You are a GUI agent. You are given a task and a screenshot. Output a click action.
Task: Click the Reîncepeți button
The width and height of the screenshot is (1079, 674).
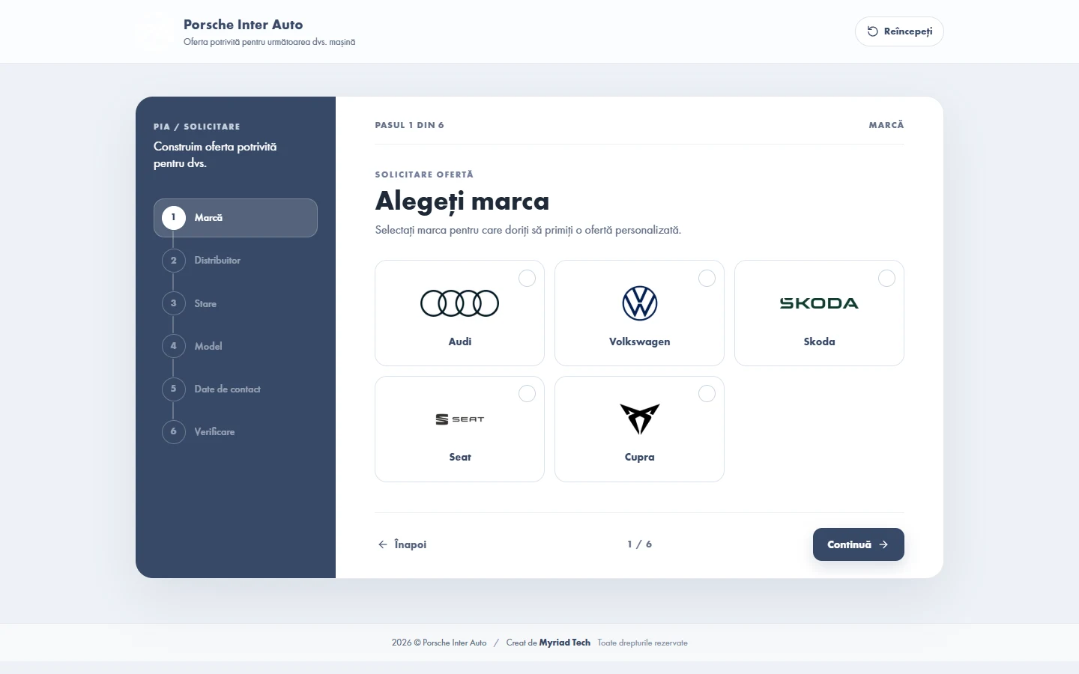899,31
